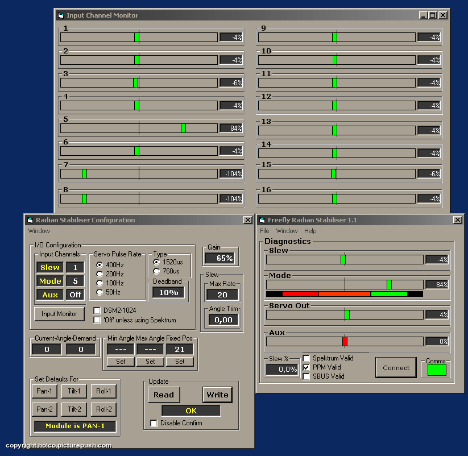The height and width of the screenshot is (456, 468).
Task: Click the channel 8 value -104%
Action: pos(231,199)
